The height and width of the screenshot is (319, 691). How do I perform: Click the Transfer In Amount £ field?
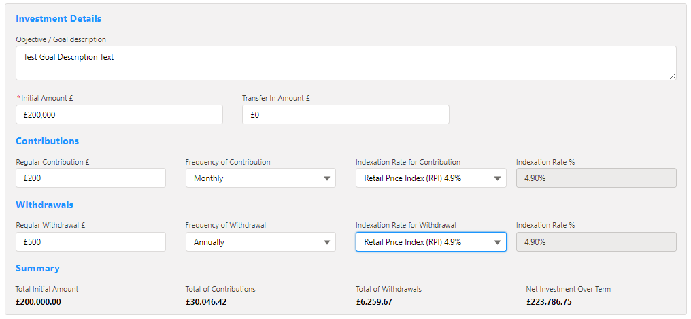coord(345,115)
